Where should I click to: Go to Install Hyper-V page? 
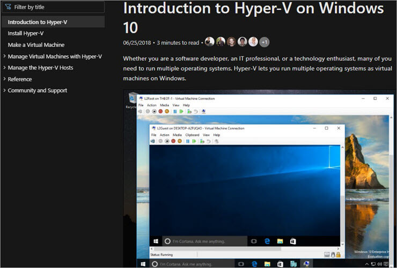coord(26,33)
